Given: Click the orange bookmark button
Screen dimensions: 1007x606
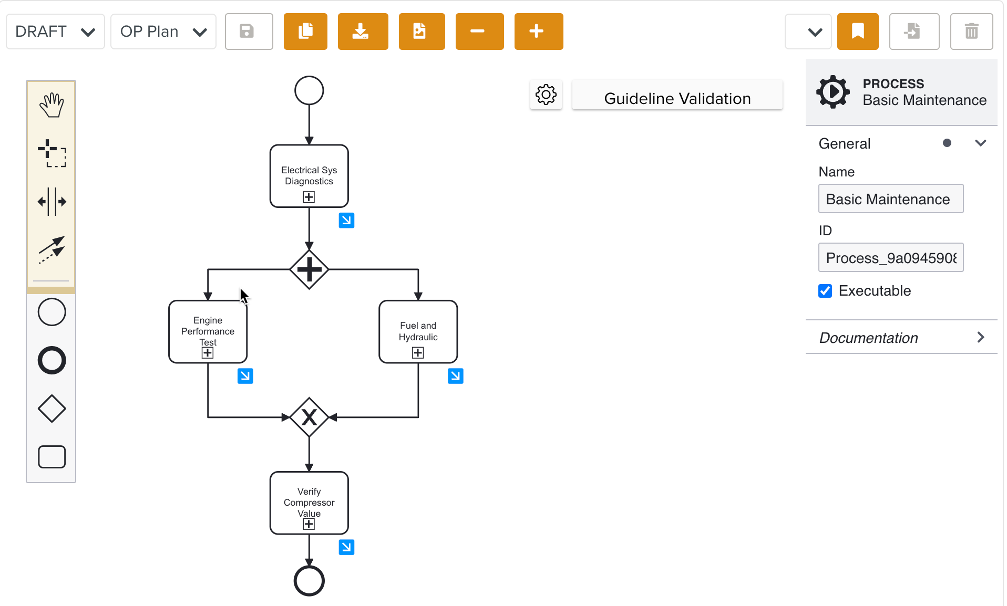Looking at the screenshot, I should [857, 32].
